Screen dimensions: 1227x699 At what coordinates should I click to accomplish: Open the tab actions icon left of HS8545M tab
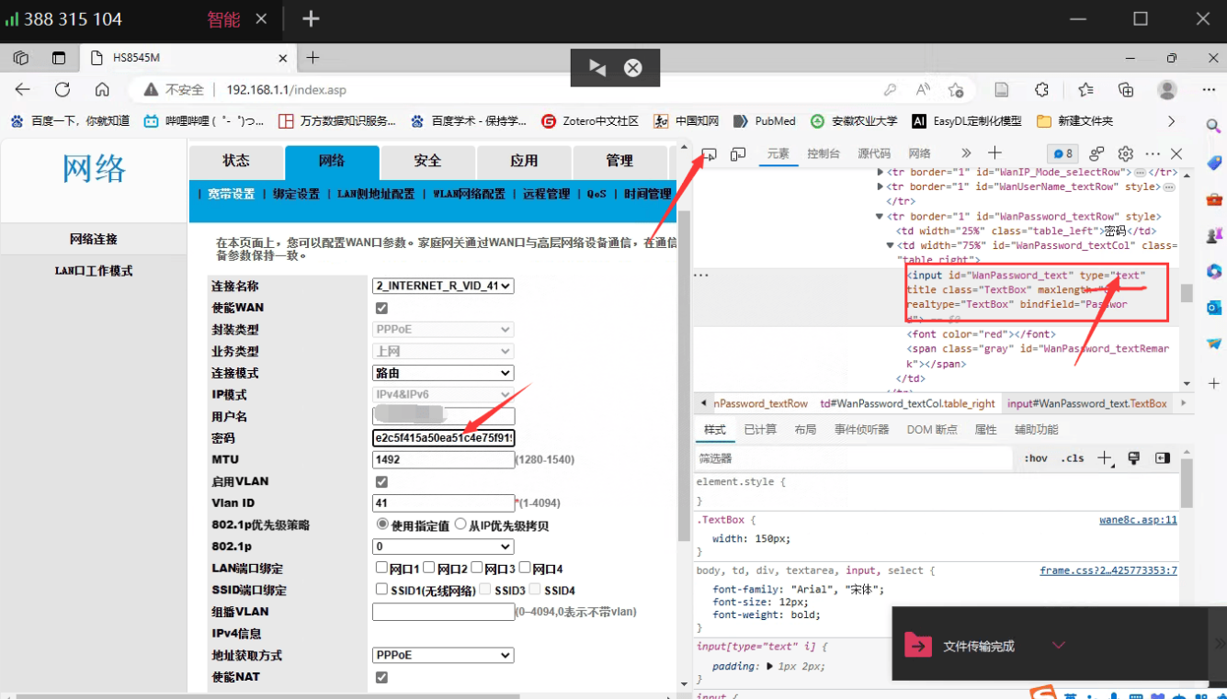tap(59, 58)
